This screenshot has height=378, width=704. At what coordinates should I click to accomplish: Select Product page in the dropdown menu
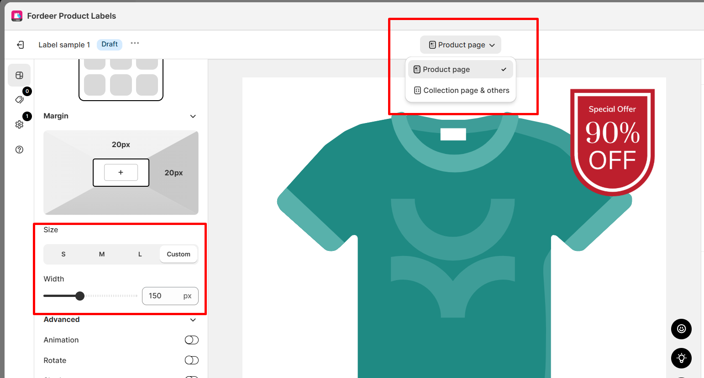coord(461,69)
